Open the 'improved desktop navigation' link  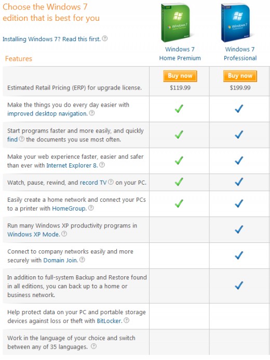tap(47, 113)
